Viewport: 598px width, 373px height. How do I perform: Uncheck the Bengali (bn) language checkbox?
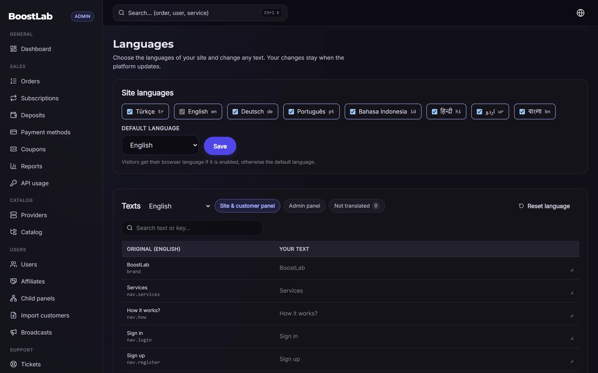click(x=522, y=112)
